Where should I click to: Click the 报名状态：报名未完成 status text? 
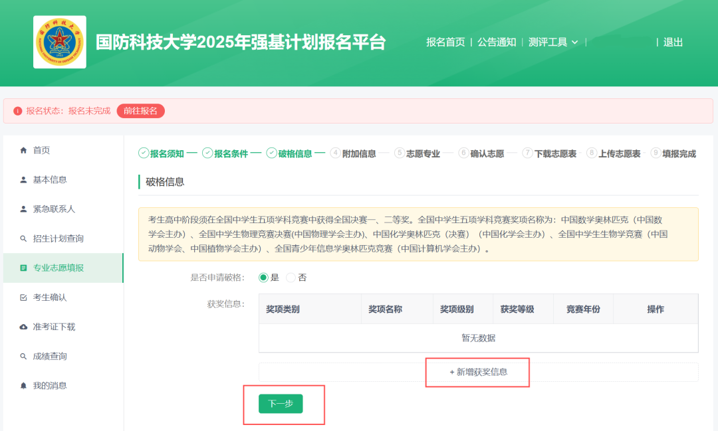(x=68, y=111)
